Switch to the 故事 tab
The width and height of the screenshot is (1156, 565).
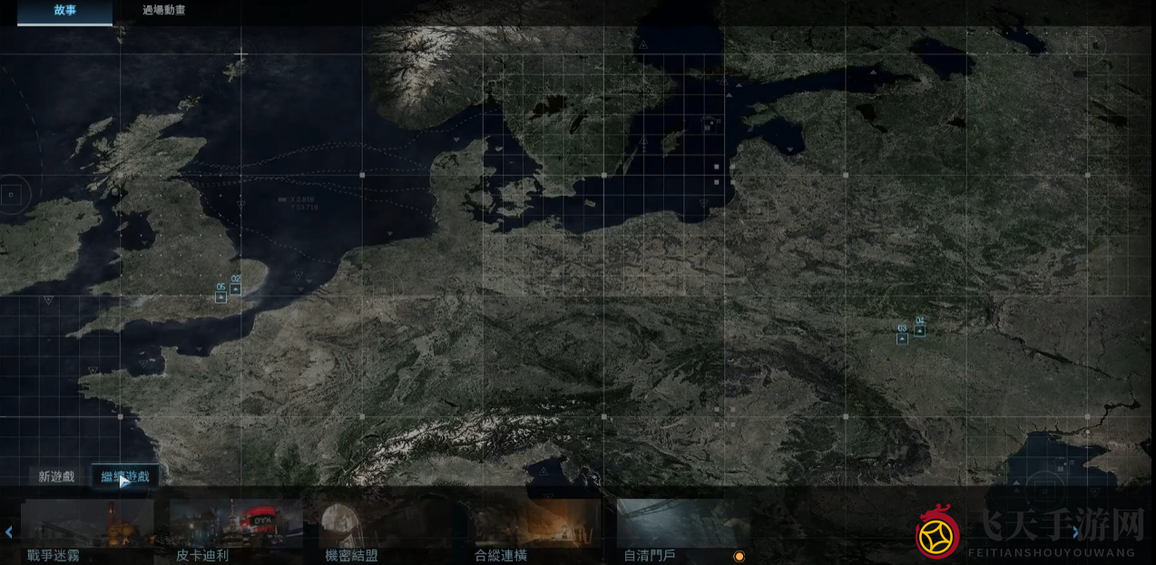tap(65, 11)
